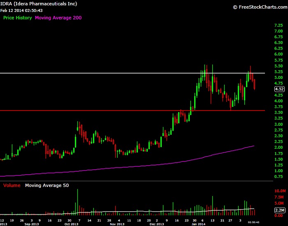The width and height of the screenshot is (288, 226).
Task: Click the small 02:50:43 time in the bottom-right corner
Action: [253, 222]
